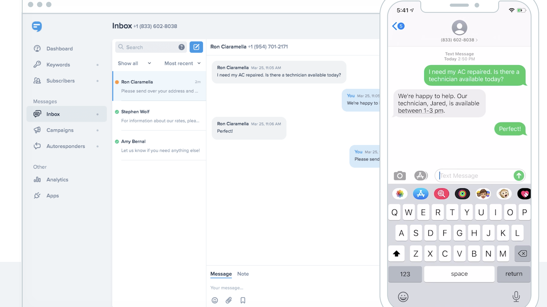
Task: Switch to the Note tab
Action: pos(242,274)
